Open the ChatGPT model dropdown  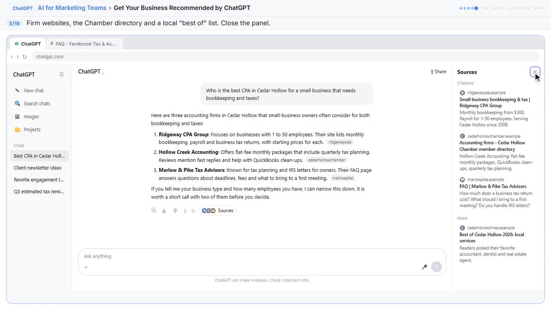(91, 71)
